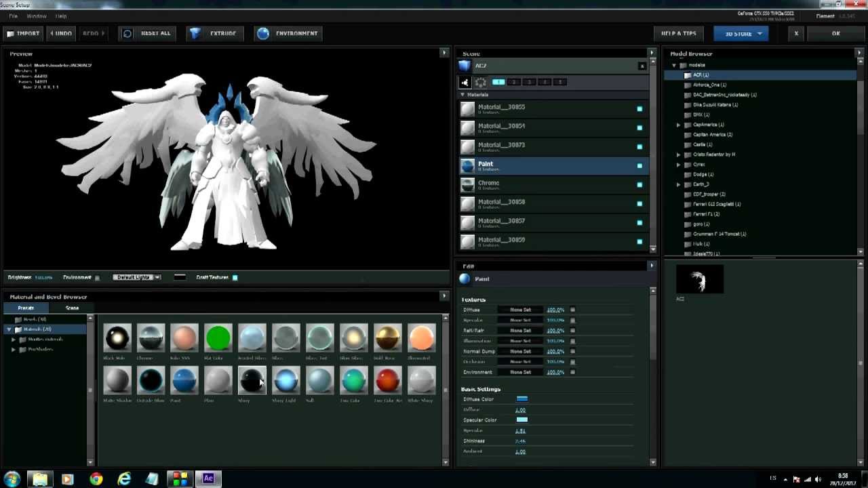Collapse the modelos folder tree
868x488 pixels.
pyautogui.click(x=674, y=65)
